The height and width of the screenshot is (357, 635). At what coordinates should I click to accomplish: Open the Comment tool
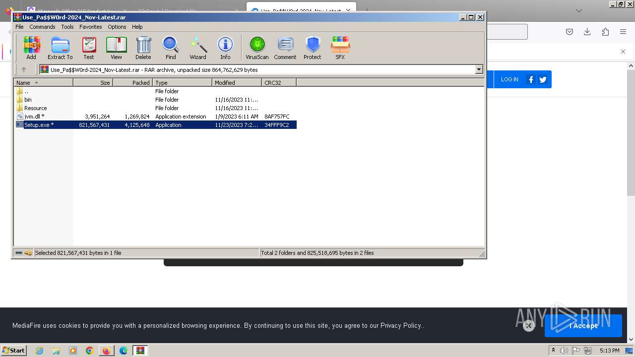pyautogui.click(x=285, y=48)
